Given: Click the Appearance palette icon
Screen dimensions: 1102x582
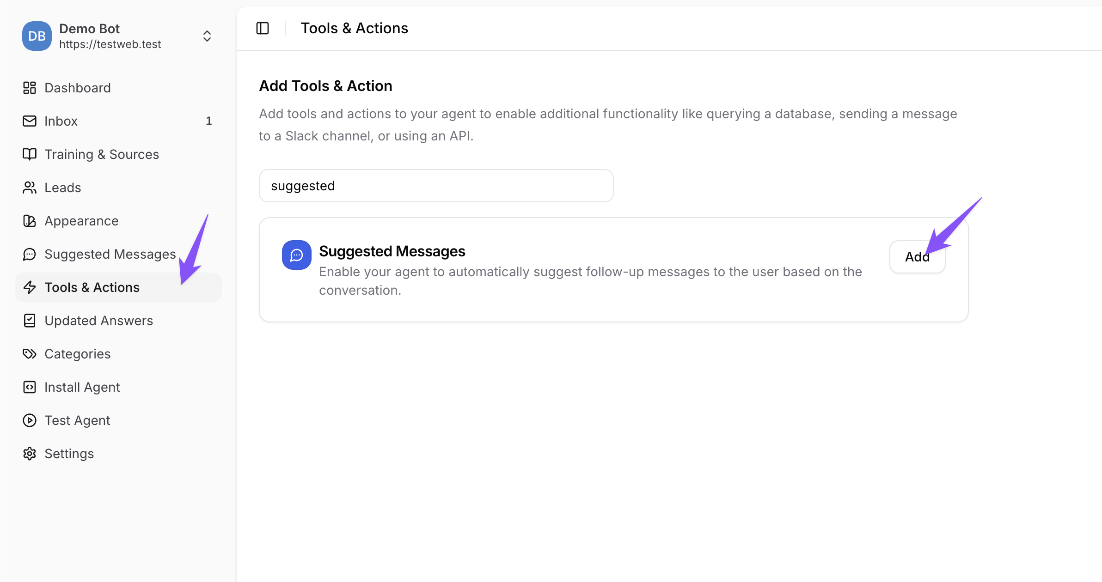Looking at the screenshot, I should (30, 221).
